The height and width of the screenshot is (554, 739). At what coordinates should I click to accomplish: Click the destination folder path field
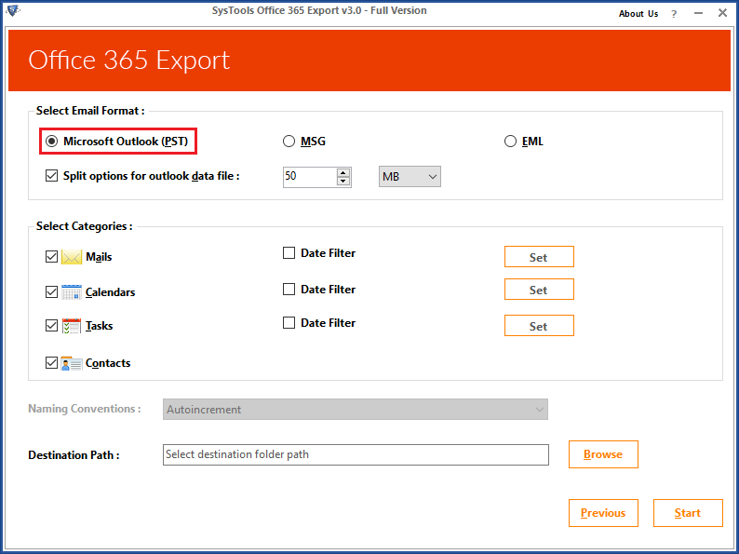[356, 454]
